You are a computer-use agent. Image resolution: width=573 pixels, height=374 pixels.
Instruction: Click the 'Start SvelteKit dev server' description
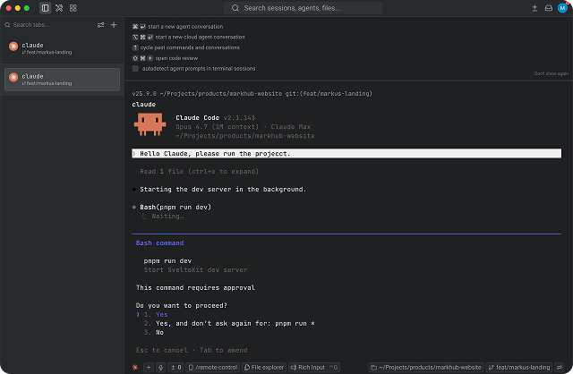click(x=195, y=270)
